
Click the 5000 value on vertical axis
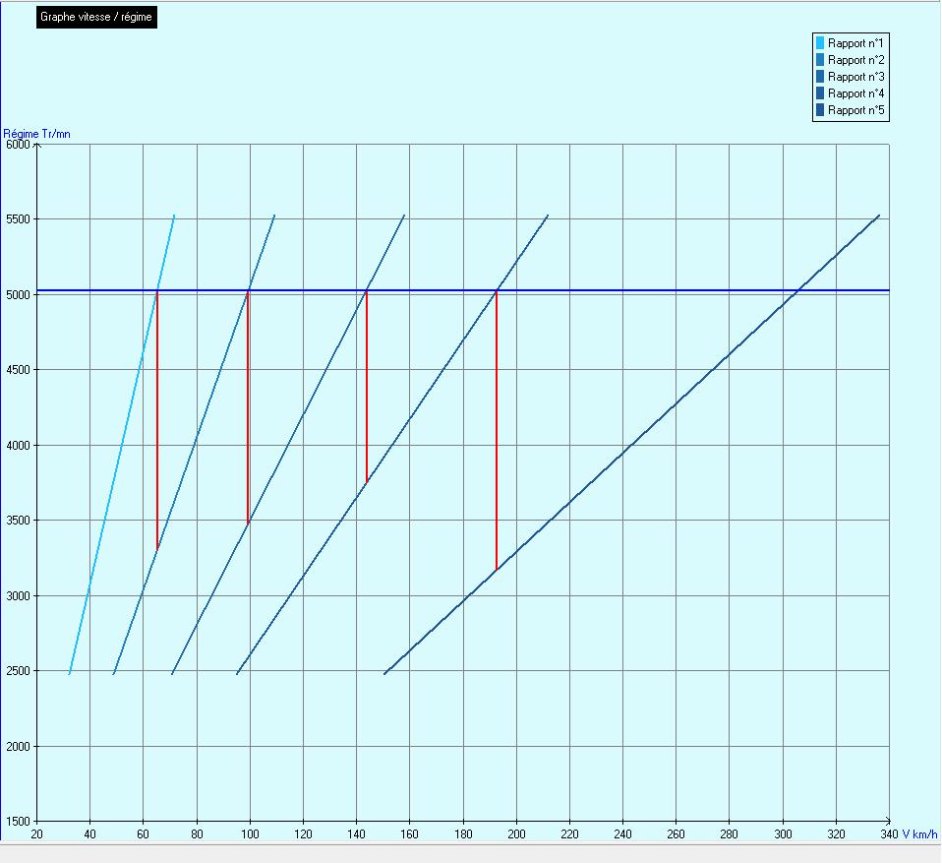[18, 294]
